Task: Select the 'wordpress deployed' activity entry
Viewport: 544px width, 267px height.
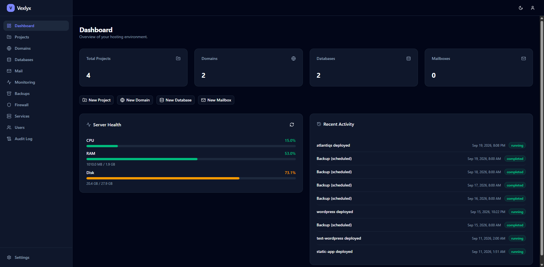Action: 421,212
